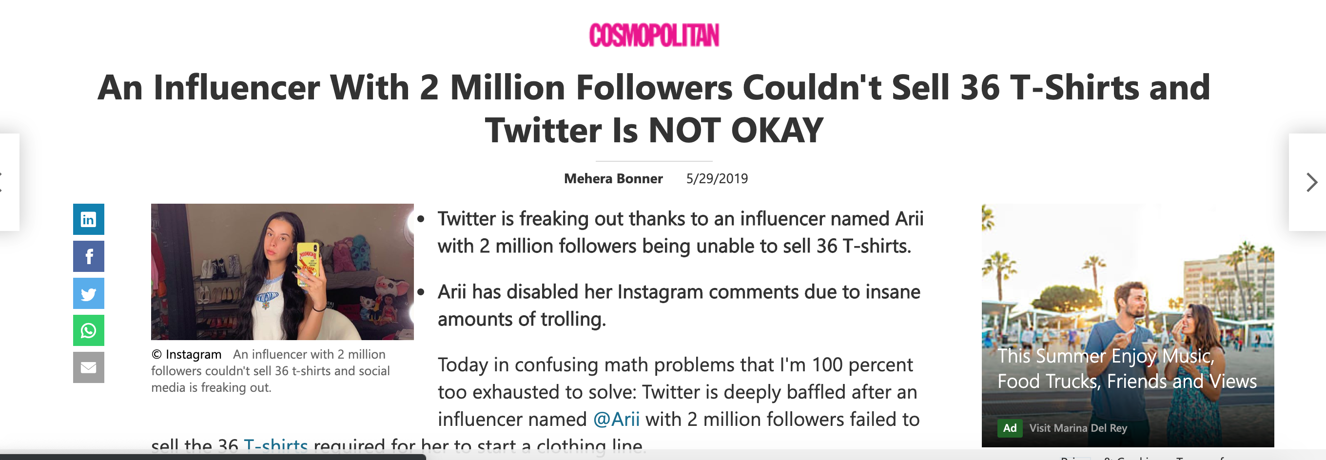Viewport: 1326px width, 460px height.
Task: Open the @Arii profile link
Action: tap(616, 420)
